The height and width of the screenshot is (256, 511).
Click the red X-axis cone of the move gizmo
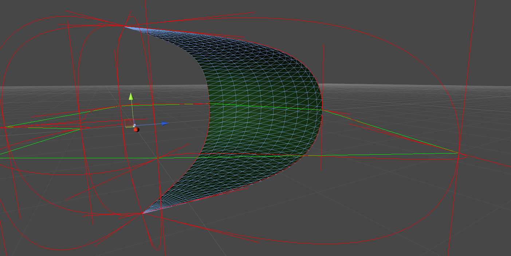(137, 129)
